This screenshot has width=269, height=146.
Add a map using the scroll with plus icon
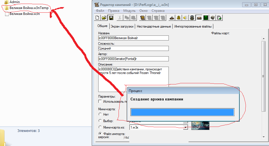tap(142, 18)
